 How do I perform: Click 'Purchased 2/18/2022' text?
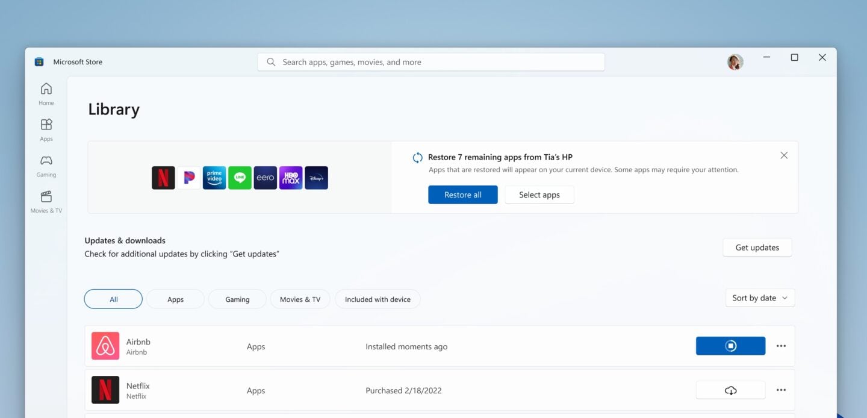[403, 390]
